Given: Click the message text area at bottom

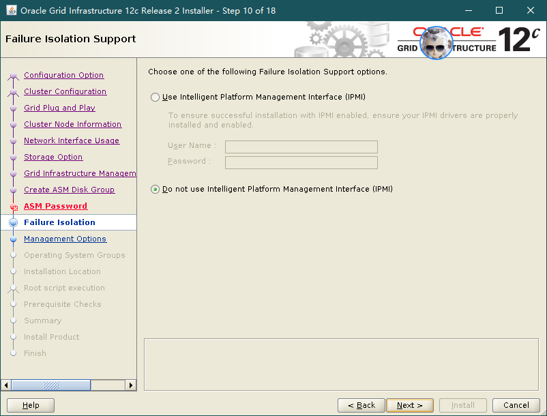Looking at the screenshot, I should click(x=341, y=364).
